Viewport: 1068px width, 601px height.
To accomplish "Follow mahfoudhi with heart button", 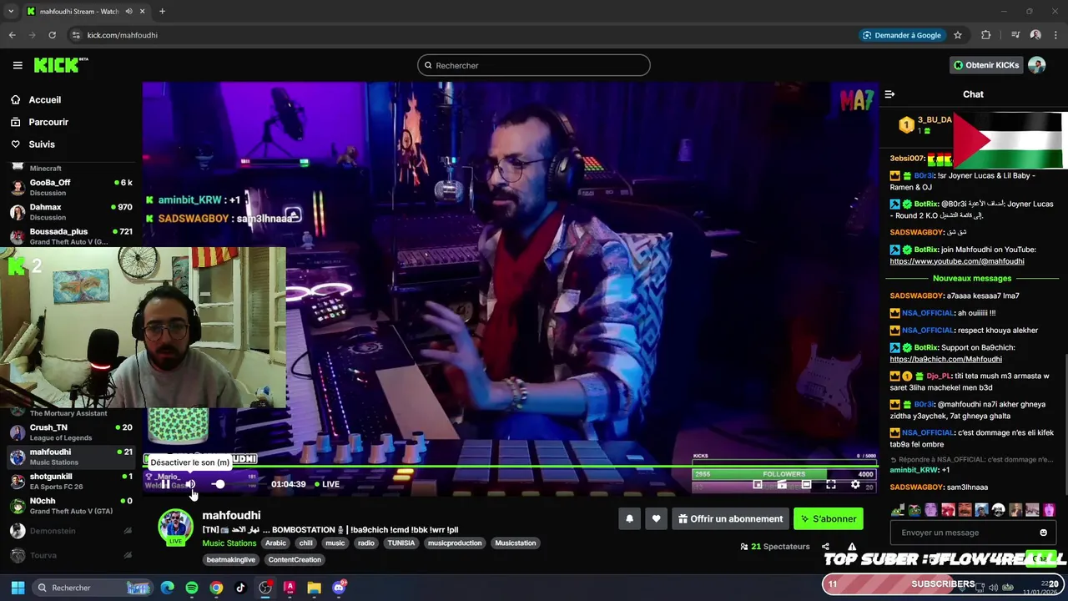I will (x=656, y=518).
